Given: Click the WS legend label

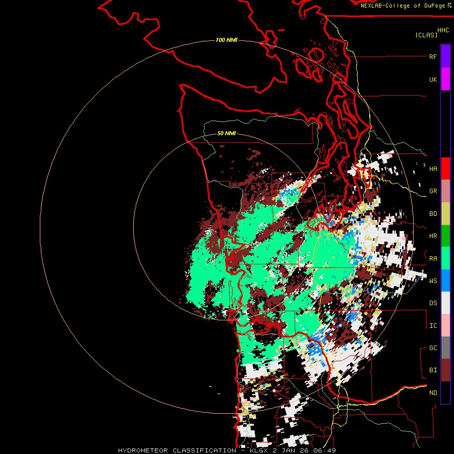Looking at the screenshot, I should tap(433, 280).
